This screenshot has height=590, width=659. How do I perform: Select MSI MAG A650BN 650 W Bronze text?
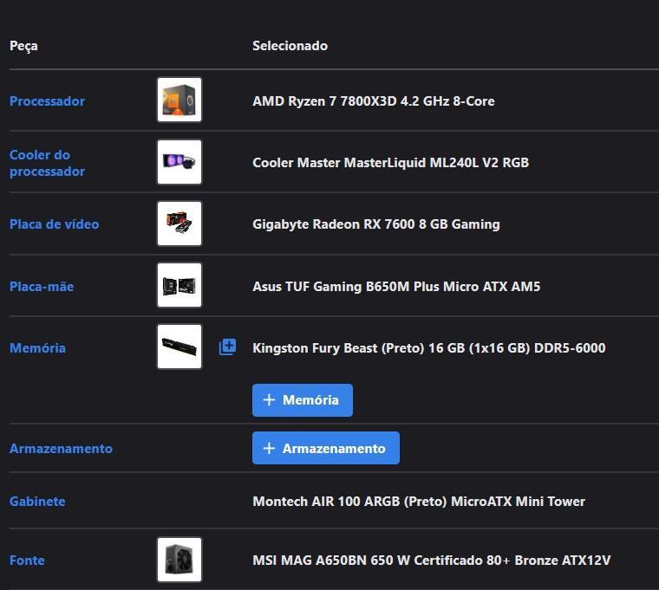tap(431, 561)
